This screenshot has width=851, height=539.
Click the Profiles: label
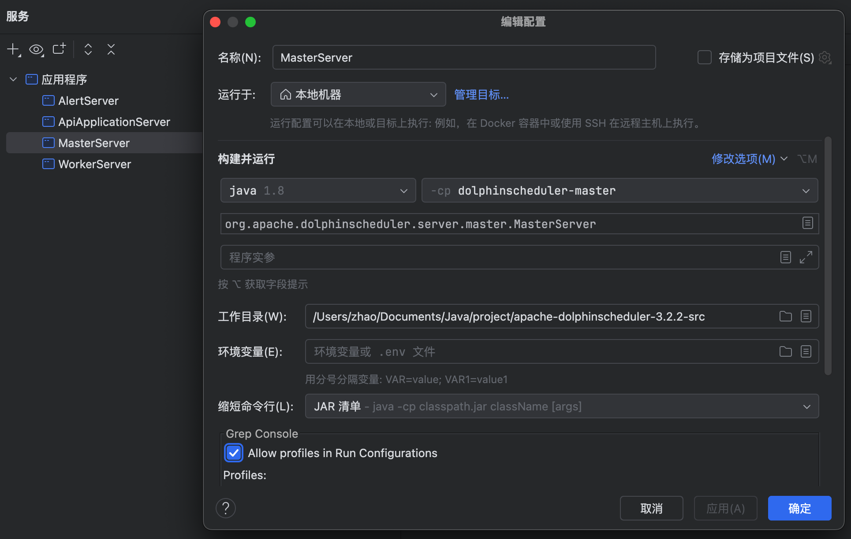[x=245, y=475]
